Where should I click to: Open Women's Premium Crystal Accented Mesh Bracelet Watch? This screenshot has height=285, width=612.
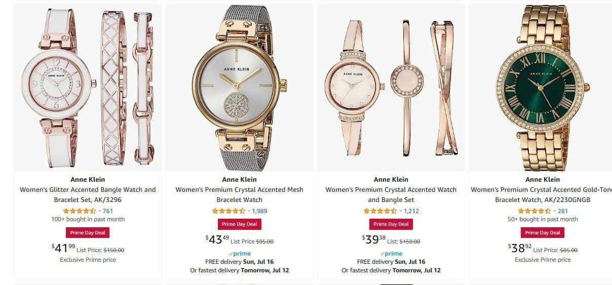coord(239,194)
